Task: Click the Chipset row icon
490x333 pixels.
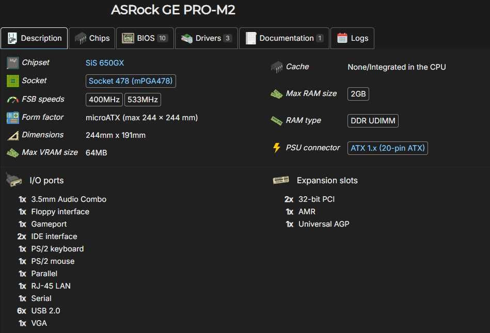Action: tap(13, 63)
